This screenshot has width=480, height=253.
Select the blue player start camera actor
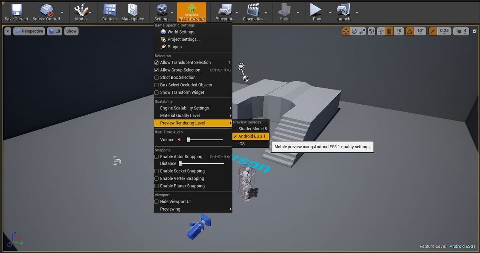[200, 227]
